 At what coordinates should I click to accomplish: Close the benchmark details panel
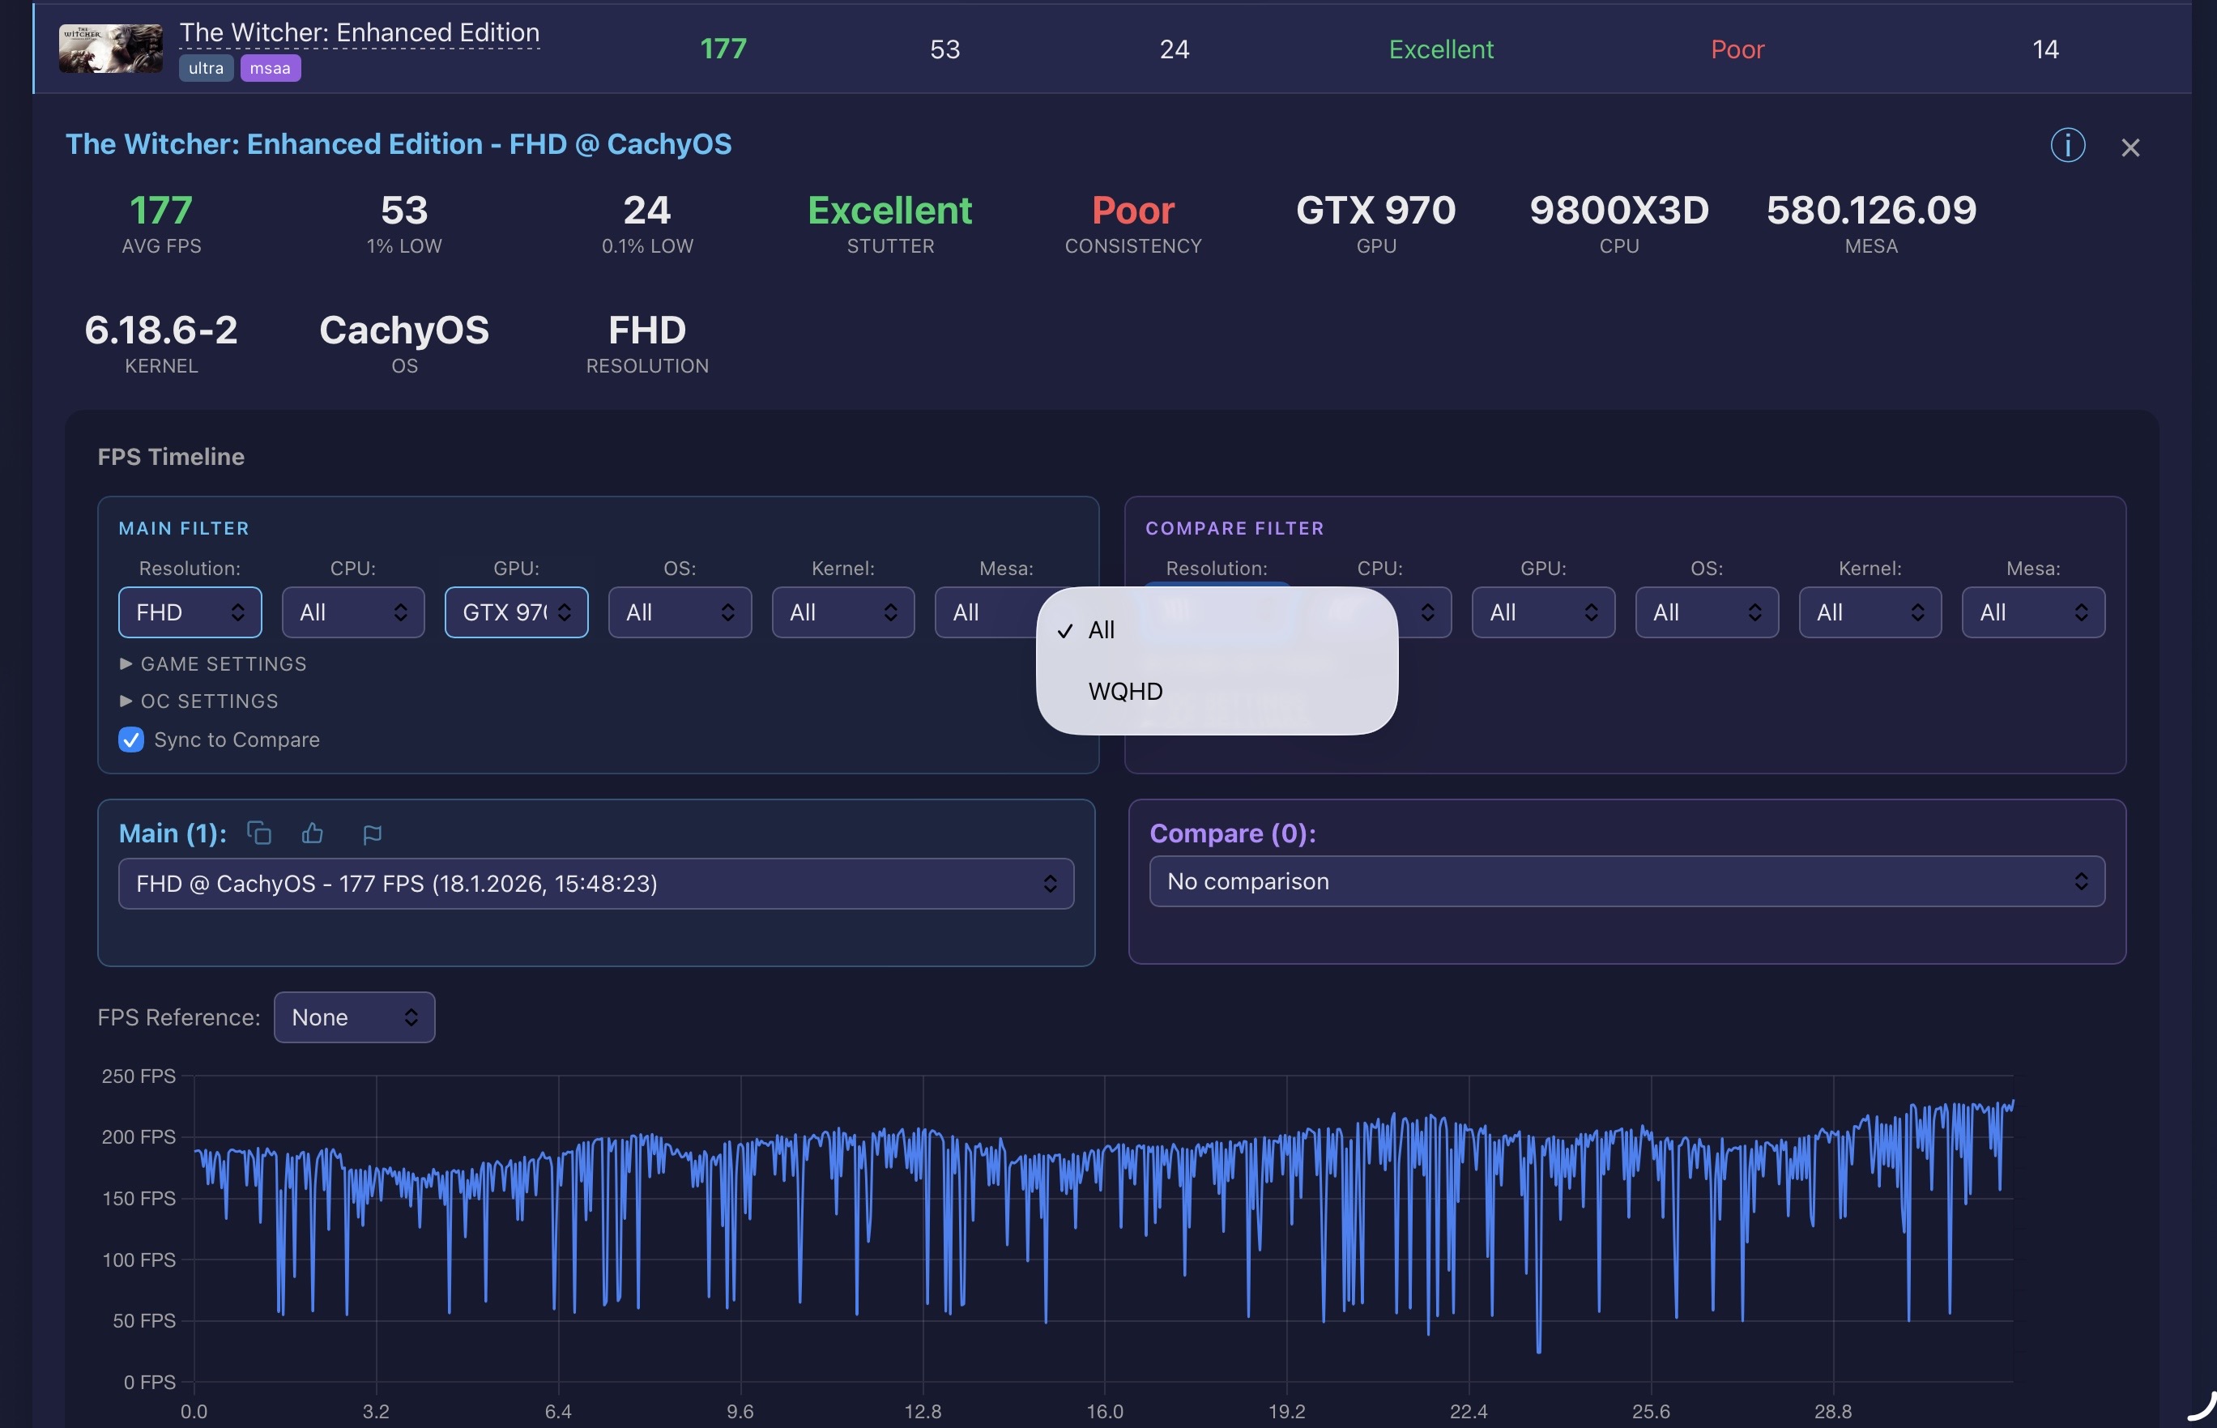[x=2130, y=147]
